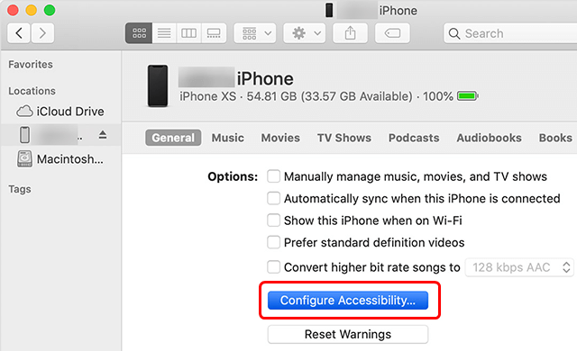Open the 128 kbps AAC bit rate dropdown

pos(519,267)
